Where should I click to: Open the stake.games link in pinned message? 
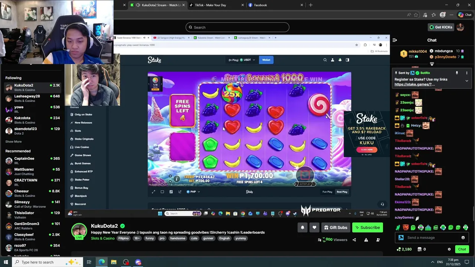click(415, 85)
